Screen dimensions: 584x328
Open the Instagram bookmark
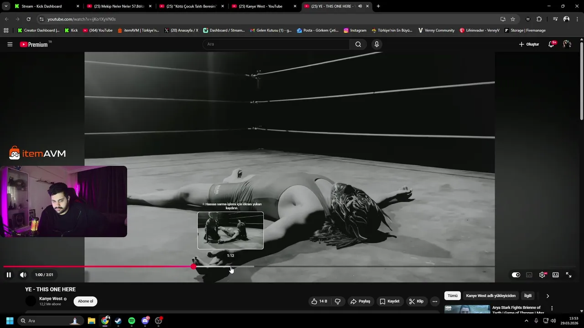[x=355, y=31]
